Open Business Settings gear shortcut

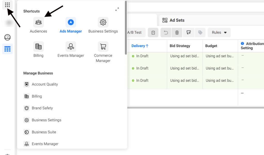tap(103, 22)
